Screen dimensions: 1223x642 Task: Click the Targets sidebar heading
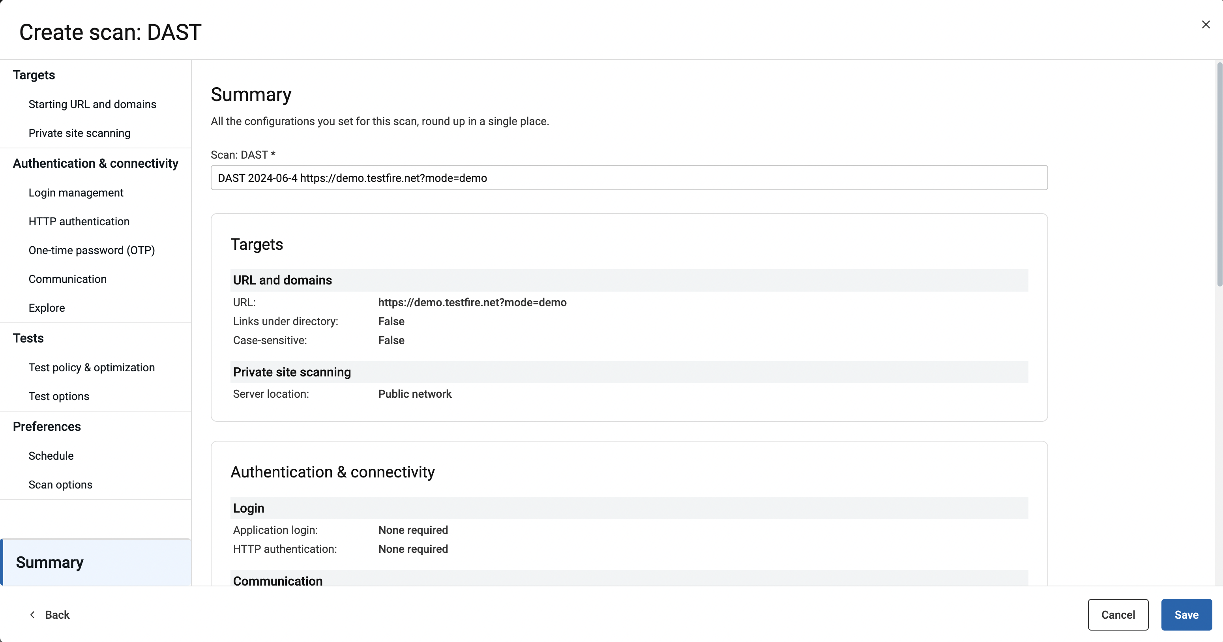point(34,75)
